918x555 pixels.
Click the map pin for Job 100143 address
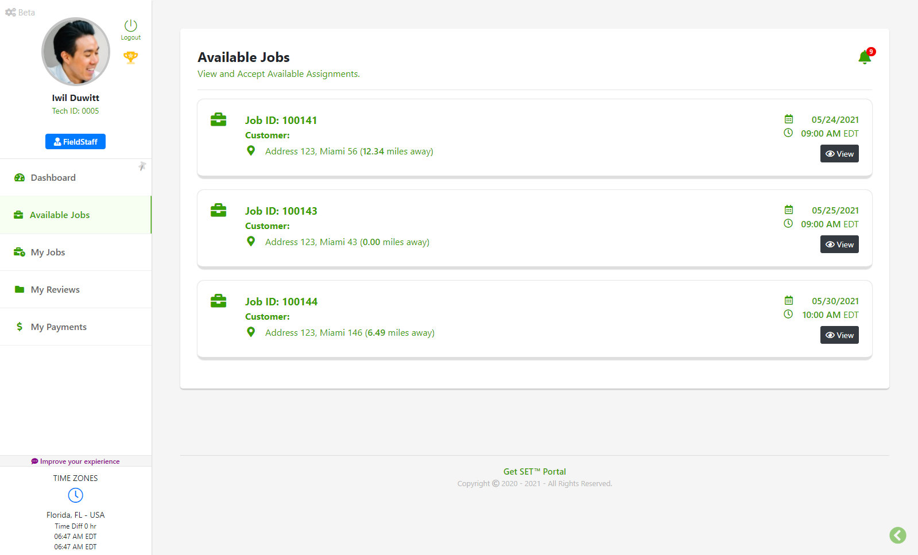251,242
